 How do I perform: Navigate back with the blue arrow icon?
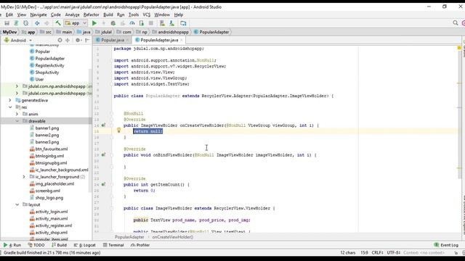pos(37,23)
